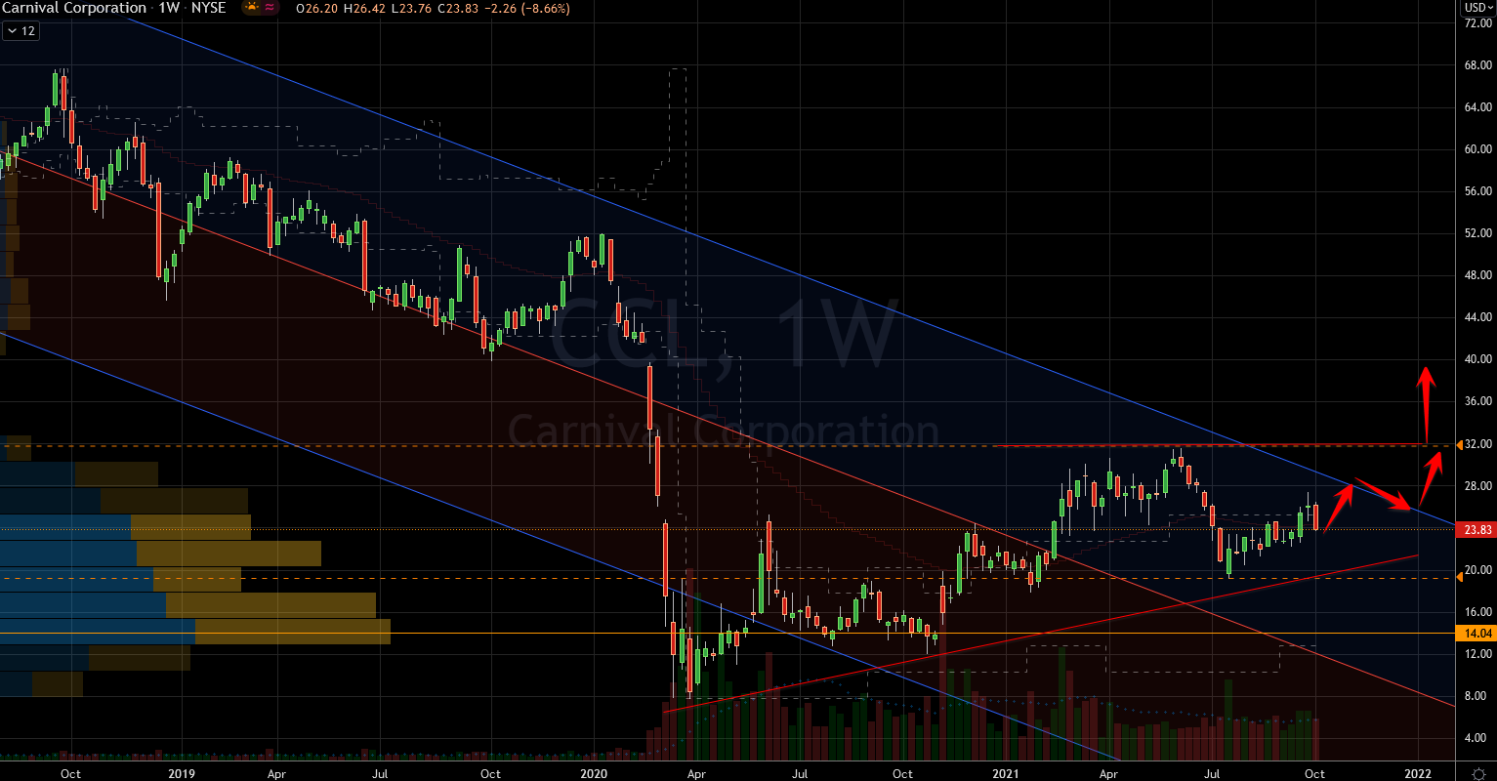Expand the collapsed indicators legend showing 12
This screenshot has width=1497, height=781.
[20, 30]
